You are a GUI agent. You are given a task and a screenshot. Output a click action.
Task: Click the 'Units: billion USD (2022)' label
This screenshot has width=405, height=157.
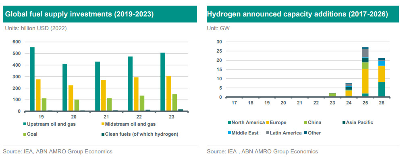[x=36, y=29]
